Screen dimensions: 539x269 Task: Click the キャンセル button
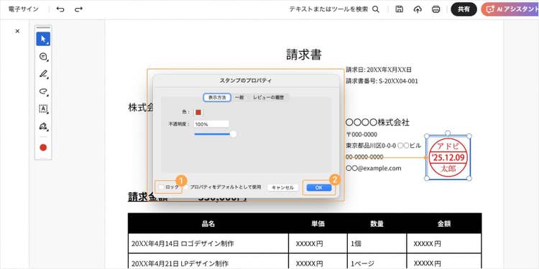click(283, 188)
